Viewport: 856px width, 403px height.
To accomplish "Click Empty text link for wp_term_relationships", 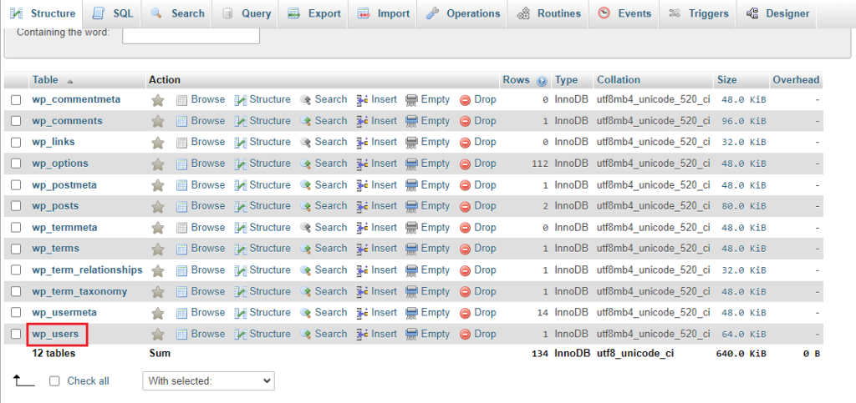I will [435, 270].
